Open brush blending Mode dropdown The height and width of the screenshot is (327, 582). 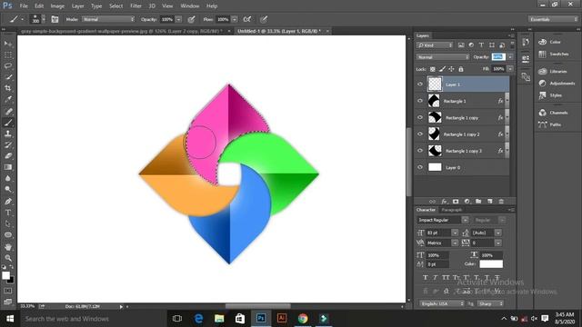108,19
